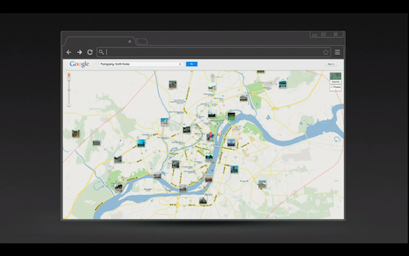Image resolution: width=409 pixels, height=256 pixels.
Task: Click the red location pin marker
Action: (210, 135)
